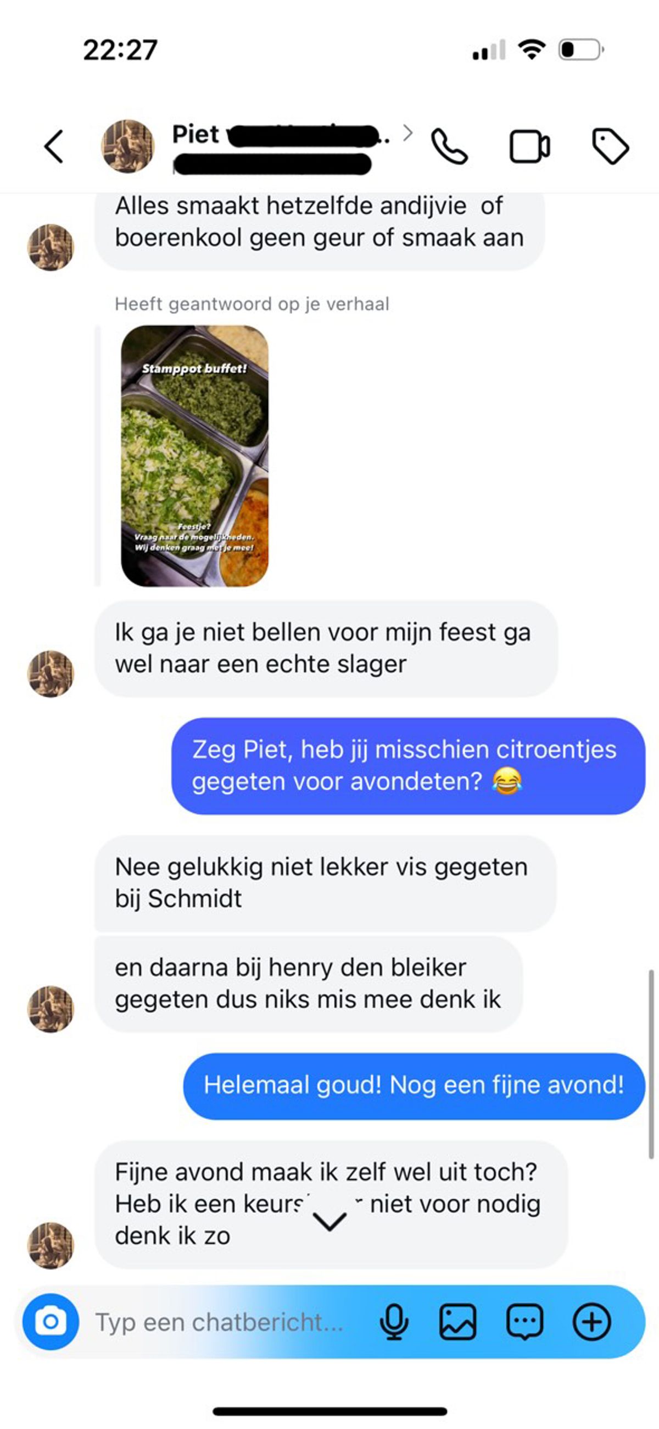This screenshot has height=1429, width=659.
Task: Tap the 'echte slager' message bubble
Action: coord(326,648)
